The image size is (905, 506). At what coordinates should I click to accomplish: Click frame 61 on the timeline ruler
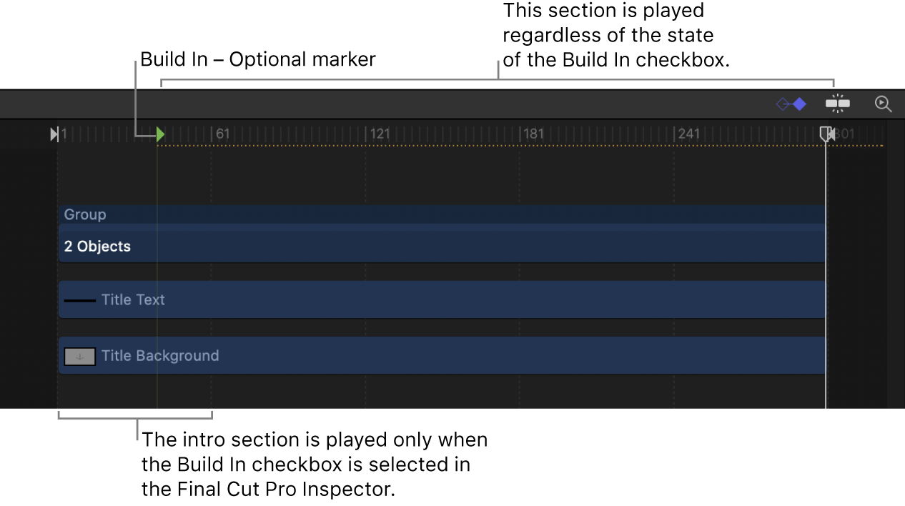click(217, 133)
